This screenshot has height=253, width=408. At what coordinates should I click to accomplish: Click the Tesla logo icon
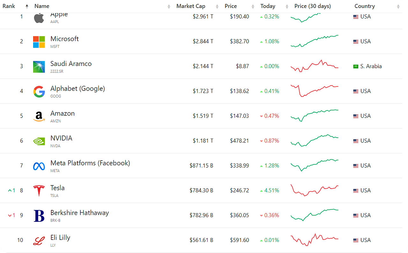(x=39, y=191)
